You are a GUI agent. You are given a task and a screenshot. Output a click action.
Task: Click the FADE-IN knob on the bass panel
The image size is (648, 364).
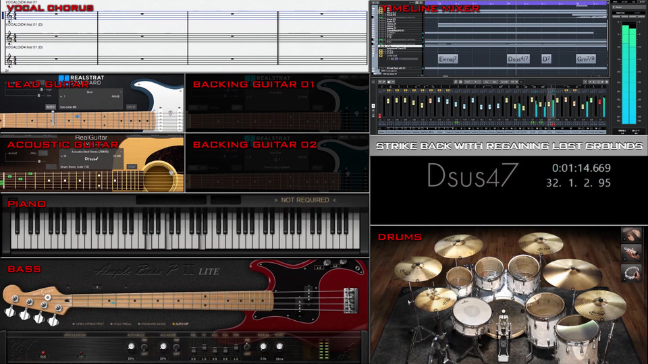point(263,346)
